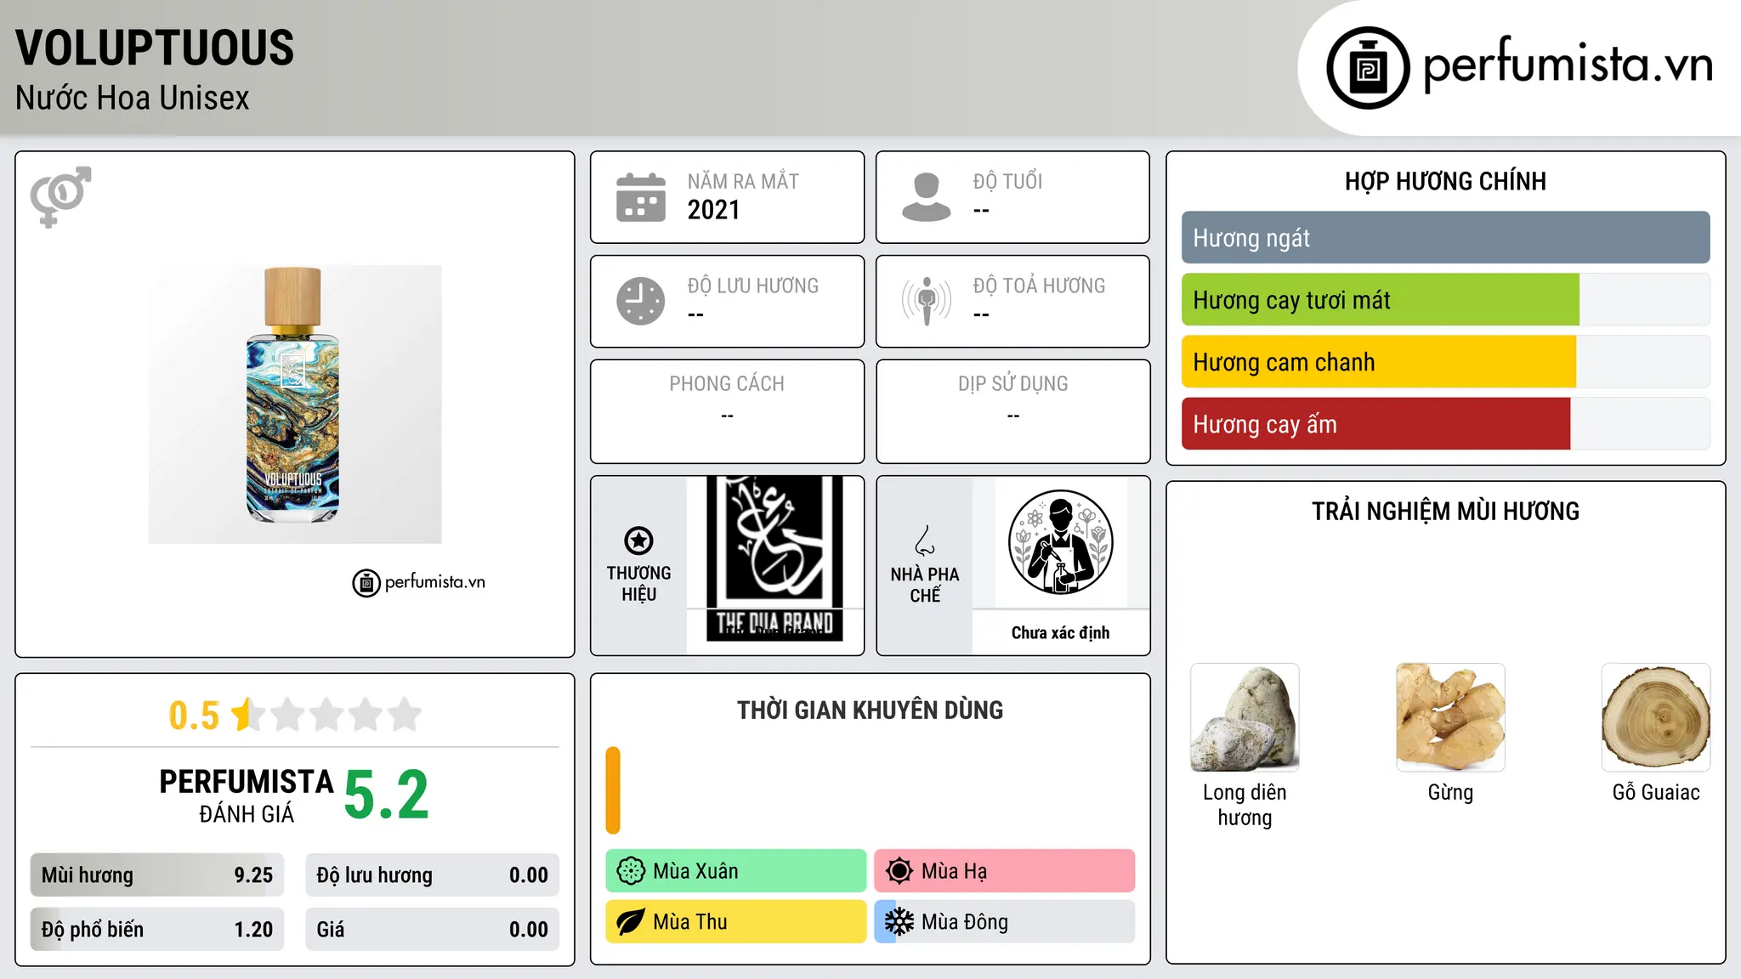Screen dimensions: 1741x979
Task: Click the NHÀ PHA CHẾ label
Action: point(925,585)
